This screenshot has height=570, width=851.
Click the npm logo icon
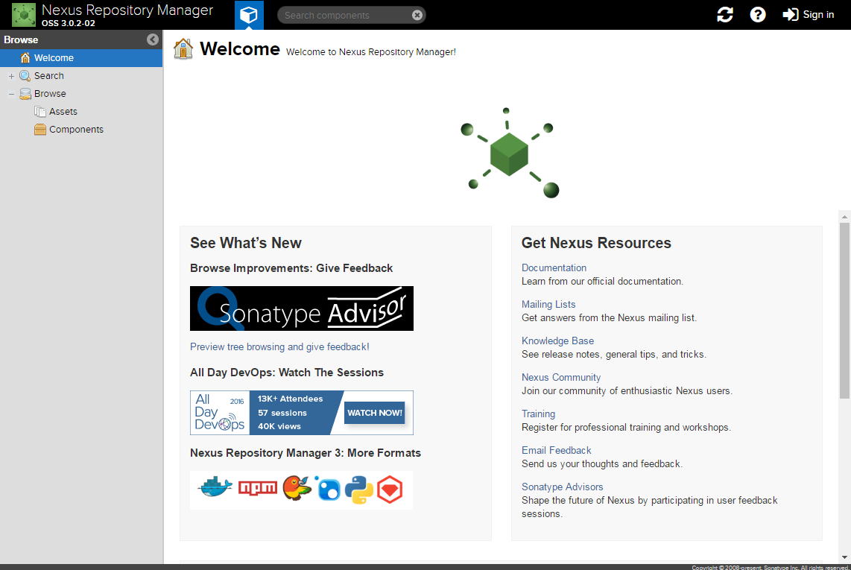258,488
